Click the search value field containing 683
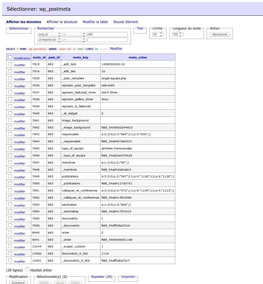263x284 pixels. [108, 34]
